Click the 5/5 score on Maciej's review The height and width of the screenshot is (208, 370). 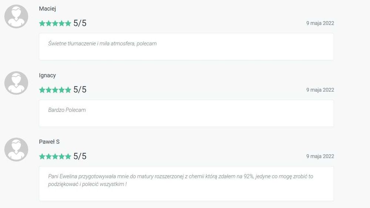[80, 23]
